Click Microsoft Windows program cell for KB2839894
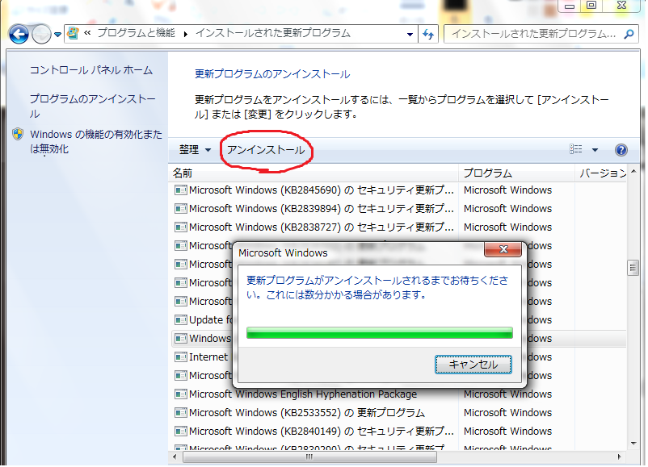The width and height of the screenshot is (648, 467). coord(507,209)
